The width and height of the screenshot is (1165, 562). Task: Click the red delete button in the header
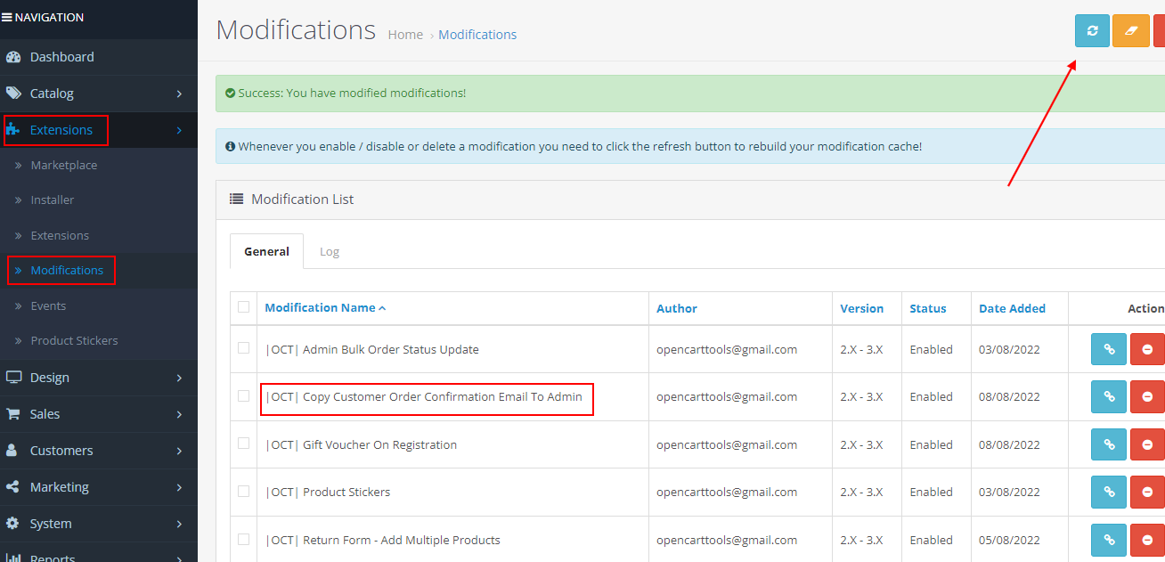pyautogui.click(x=1161, y=30)
